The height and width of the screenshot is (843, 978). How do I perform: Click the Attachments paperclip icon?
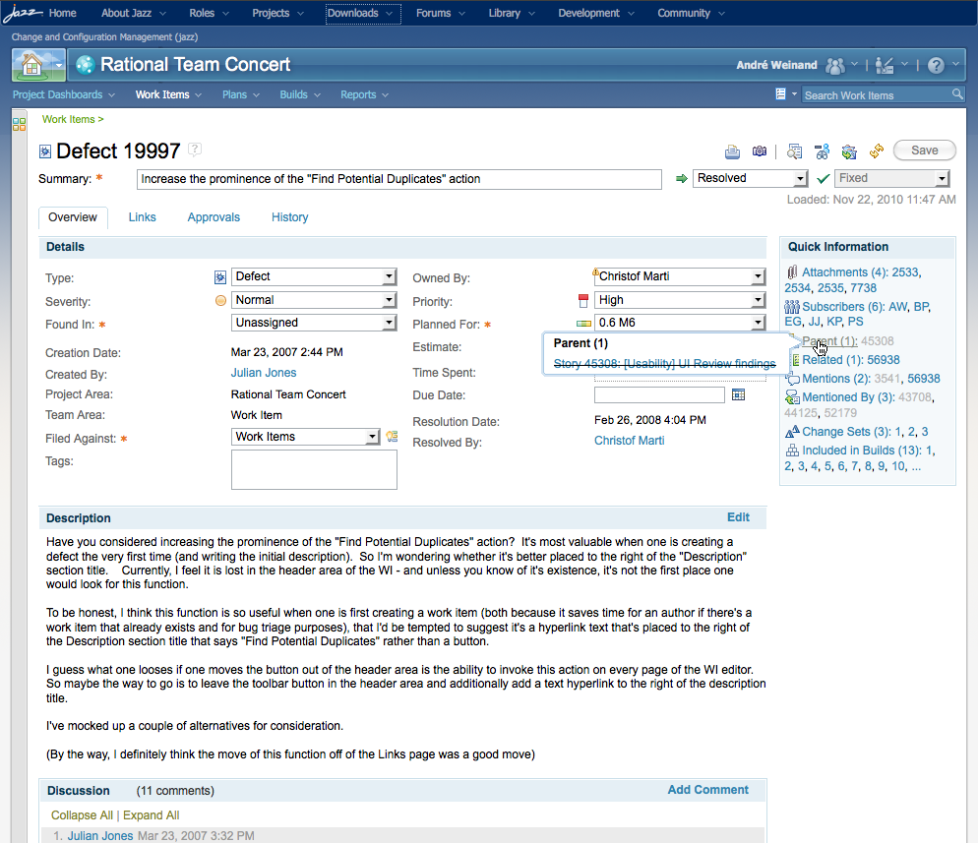[792, 272]
